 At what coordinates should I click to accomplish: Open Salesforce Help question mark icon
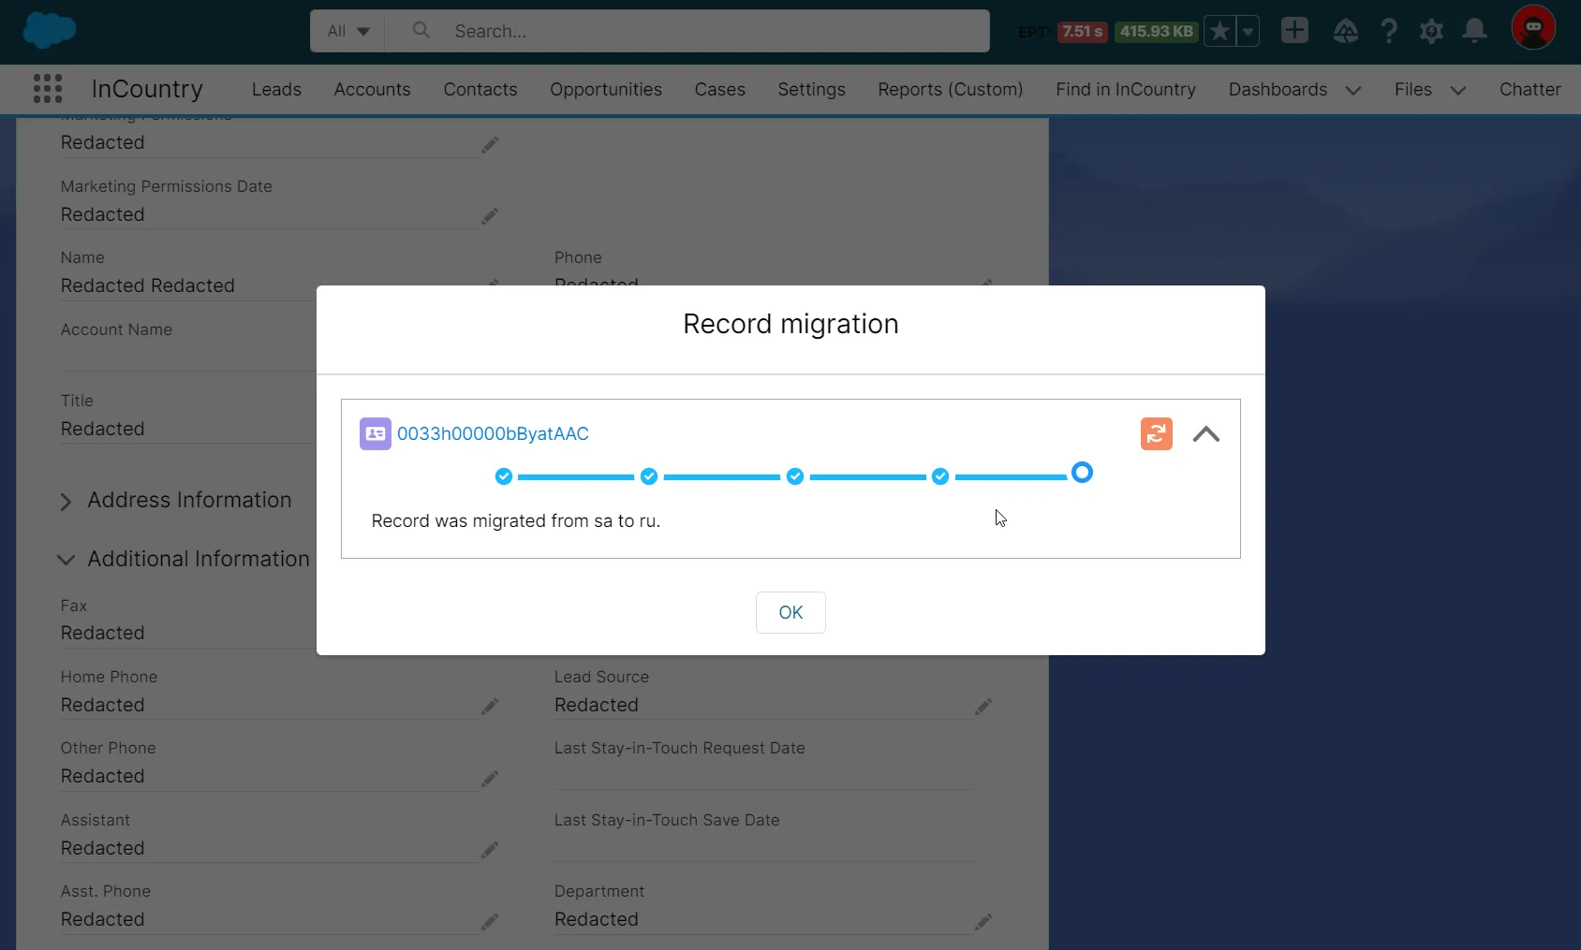click(x=1389, y=30)
